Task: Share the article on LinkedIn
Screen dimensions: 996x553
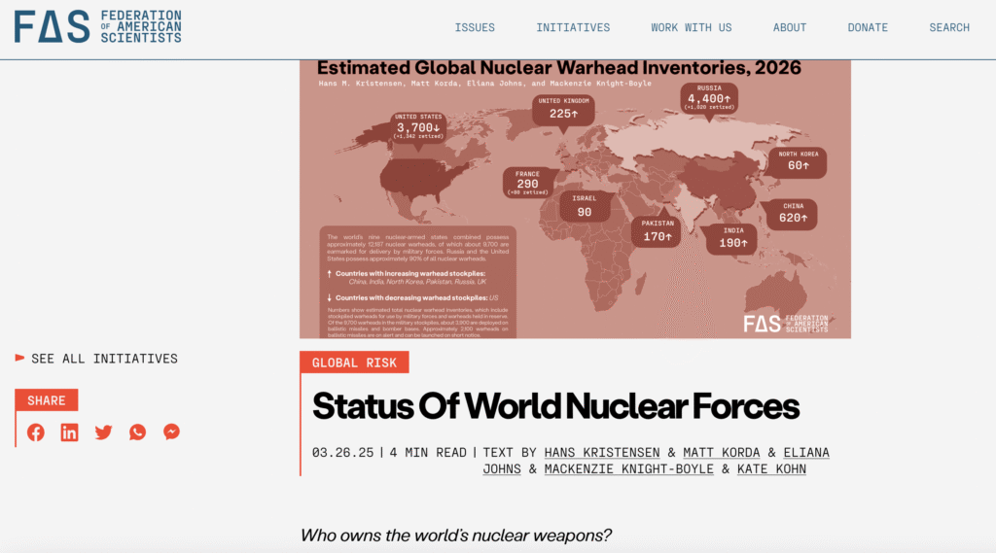Action: [69, 432]
